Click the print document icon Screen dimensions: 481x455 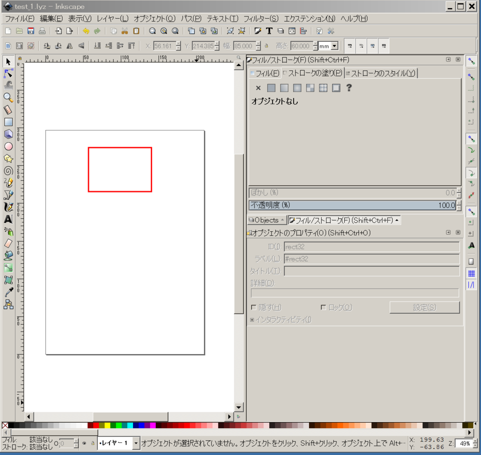click(x=42, y=31)
